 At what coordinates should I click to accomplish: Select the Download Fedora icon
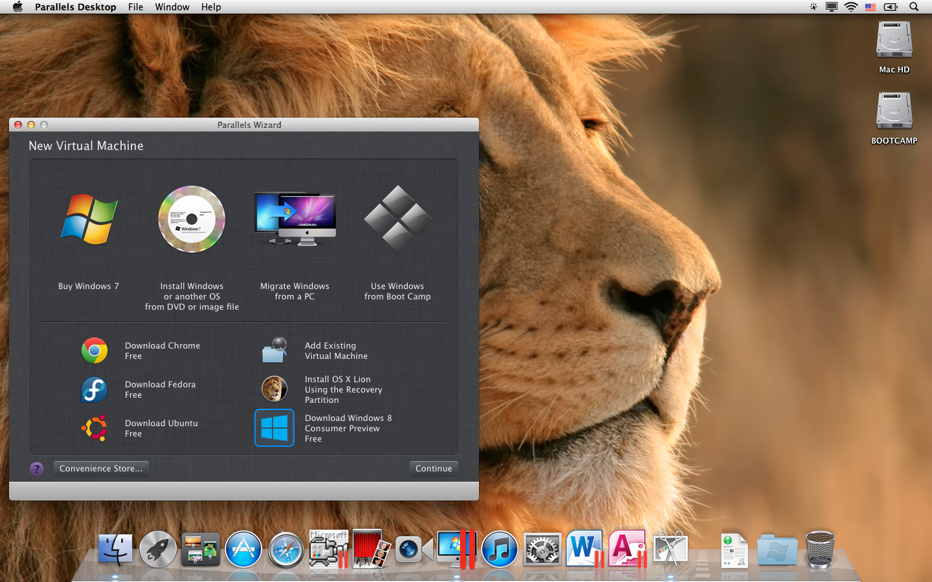coord(94,389)
